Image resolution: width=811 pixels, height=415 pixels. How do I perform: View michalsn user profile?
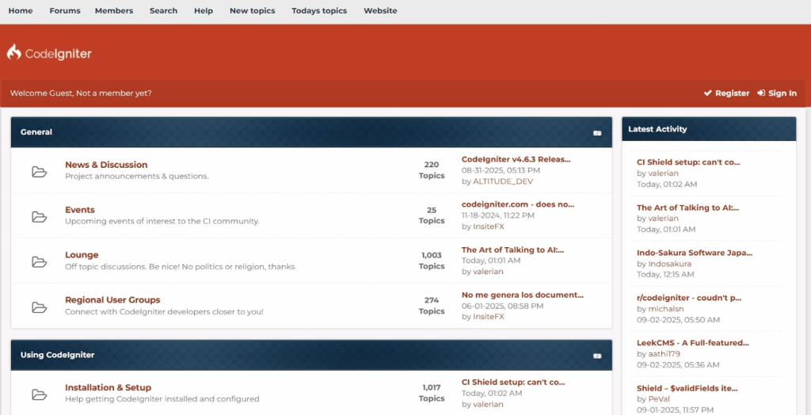point(665,309)
